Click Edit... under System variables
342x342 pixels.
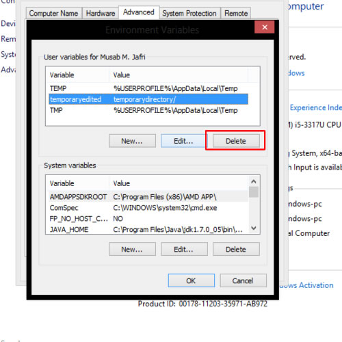(184, 249)
